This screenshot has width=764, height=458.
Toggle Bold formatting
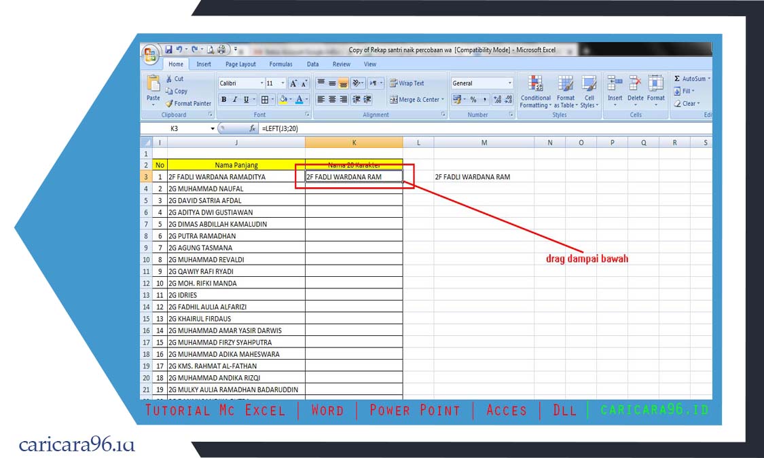click(x=223, y=100)
